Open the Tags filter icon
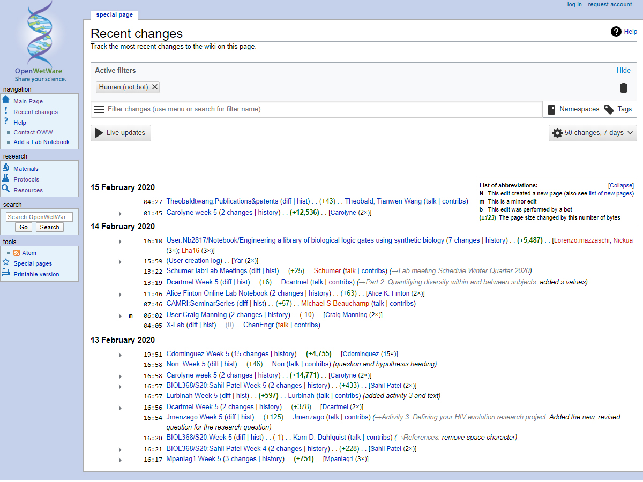 pos(609,109)
